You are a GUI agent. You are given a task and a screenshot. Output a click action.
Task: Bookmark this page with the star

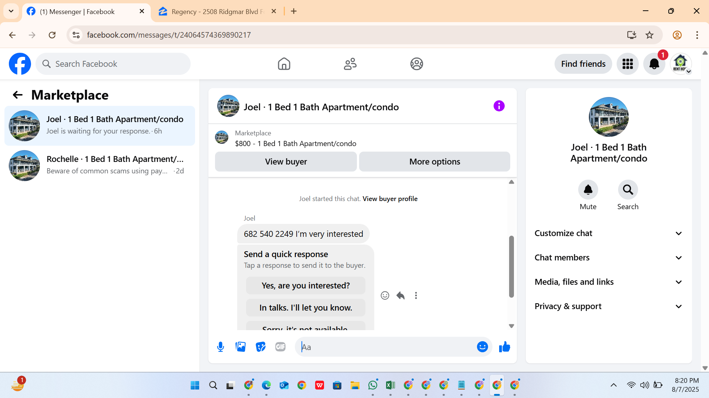pos(650,35)
